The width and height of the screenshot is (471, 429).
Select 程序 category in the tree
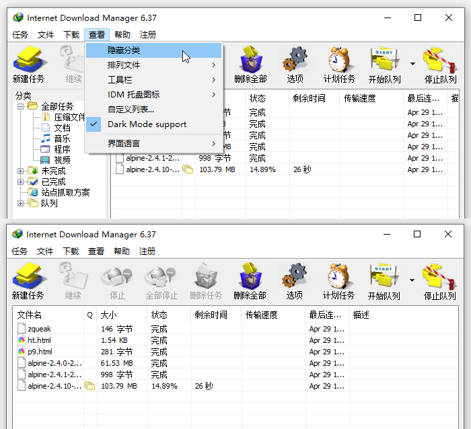pyautogui.click(x=62, y=149)
